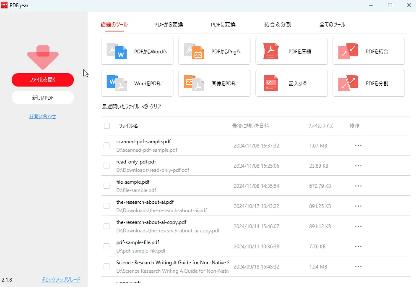Click the ファイルを開く button
The width and height of the screenshot is (416, 287).
coord(42,79)
